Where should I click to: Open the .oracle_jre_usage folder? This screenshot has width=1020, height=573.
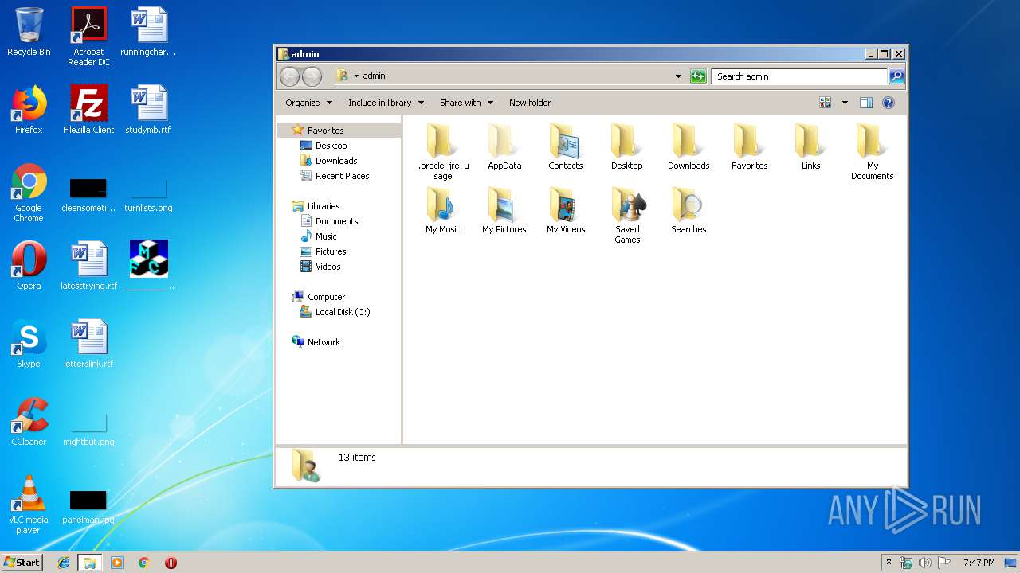[443, 151]
